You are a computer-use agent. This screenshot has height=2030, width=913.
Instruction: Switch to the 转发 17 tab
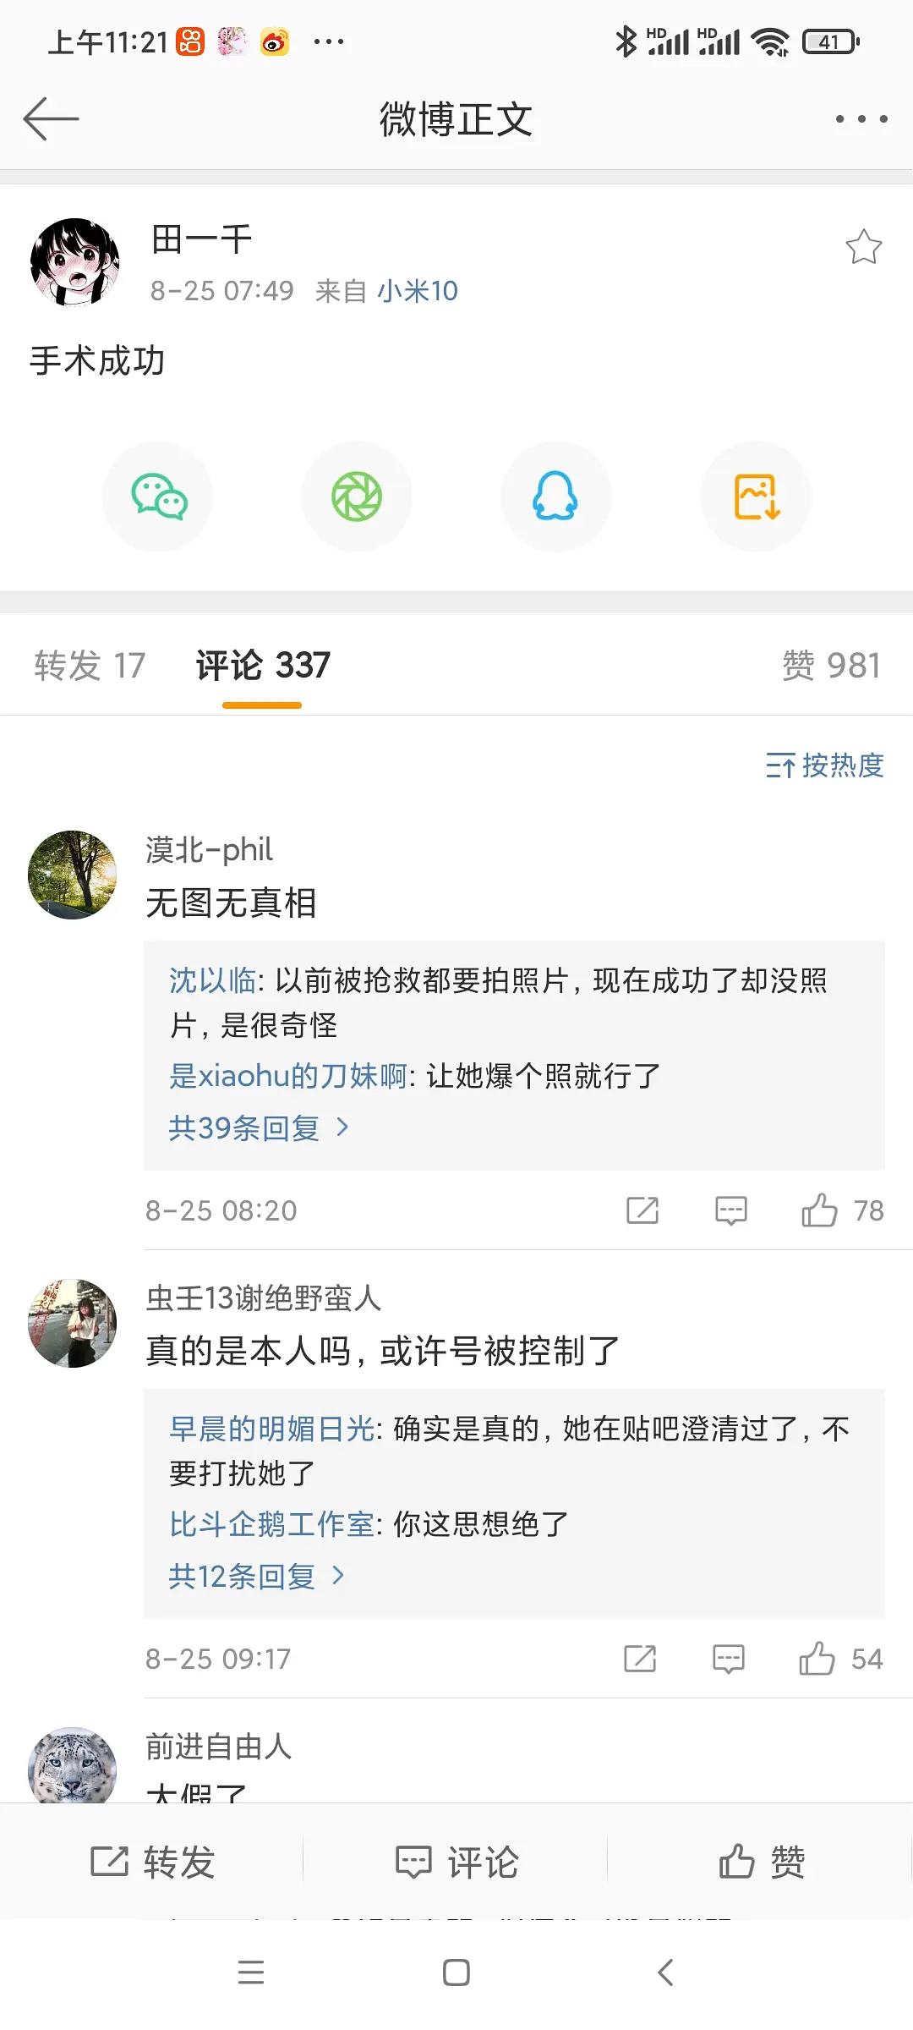[x=90, y=666]
